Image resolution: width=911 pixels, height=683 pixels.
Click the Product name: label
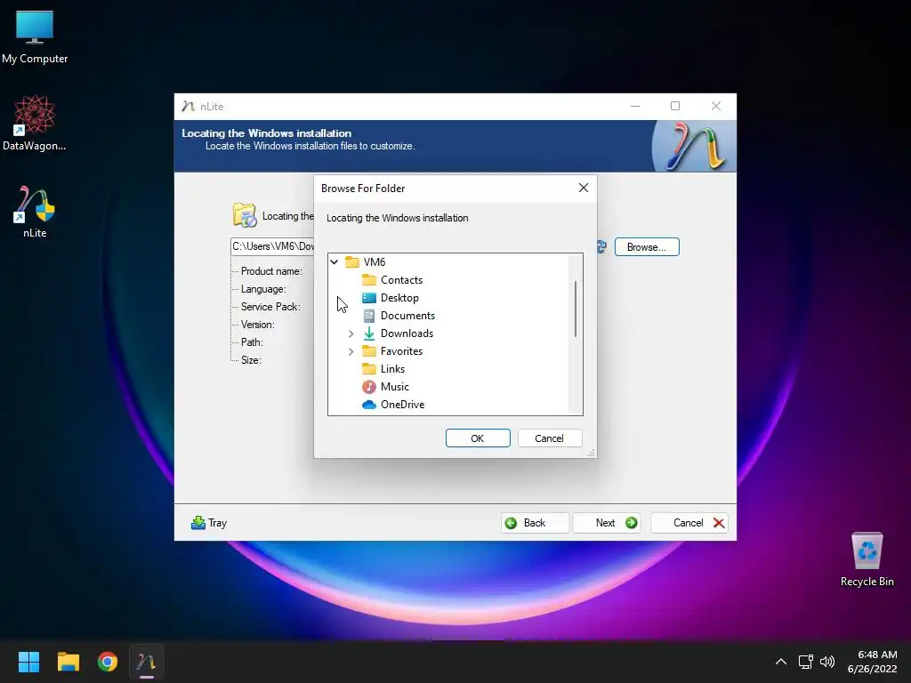(271, 271)
